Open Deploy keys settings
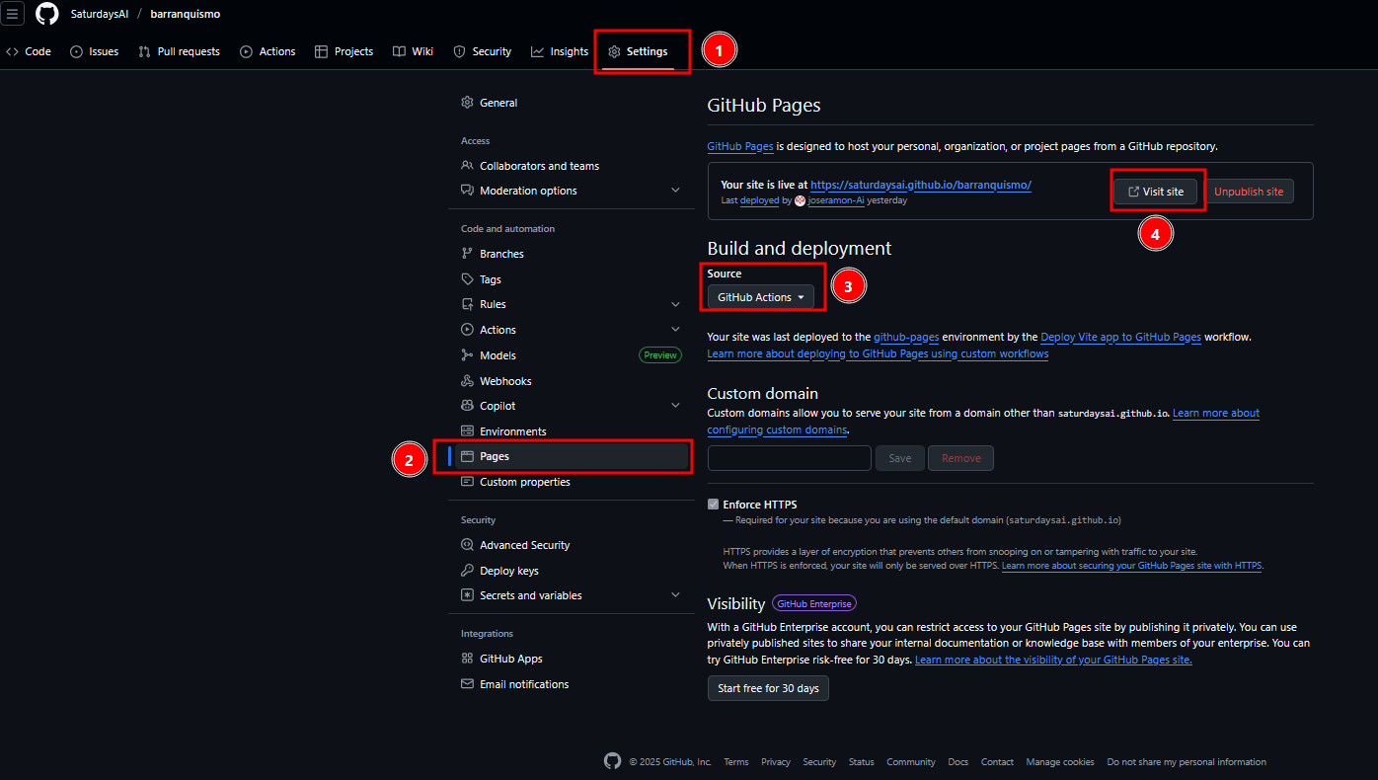The width and height of the screenshot is (1378, 780). pos(508,571)
